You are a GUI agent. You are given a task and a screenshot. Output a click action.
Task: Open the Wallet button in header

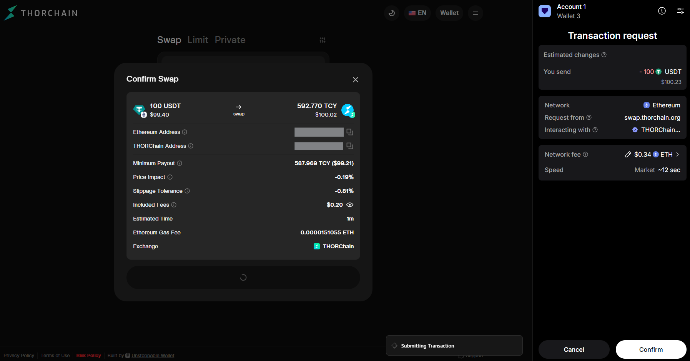pyautogui.click(x=449, y=13)
